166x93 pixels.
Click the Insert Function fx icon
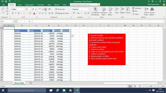point(29,21)
